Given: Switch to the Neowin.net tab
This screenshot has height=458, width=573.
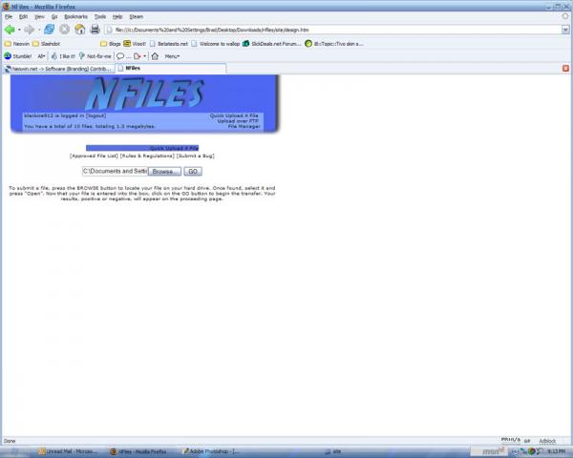Looking at the screenshot, I should click(58, 69).
